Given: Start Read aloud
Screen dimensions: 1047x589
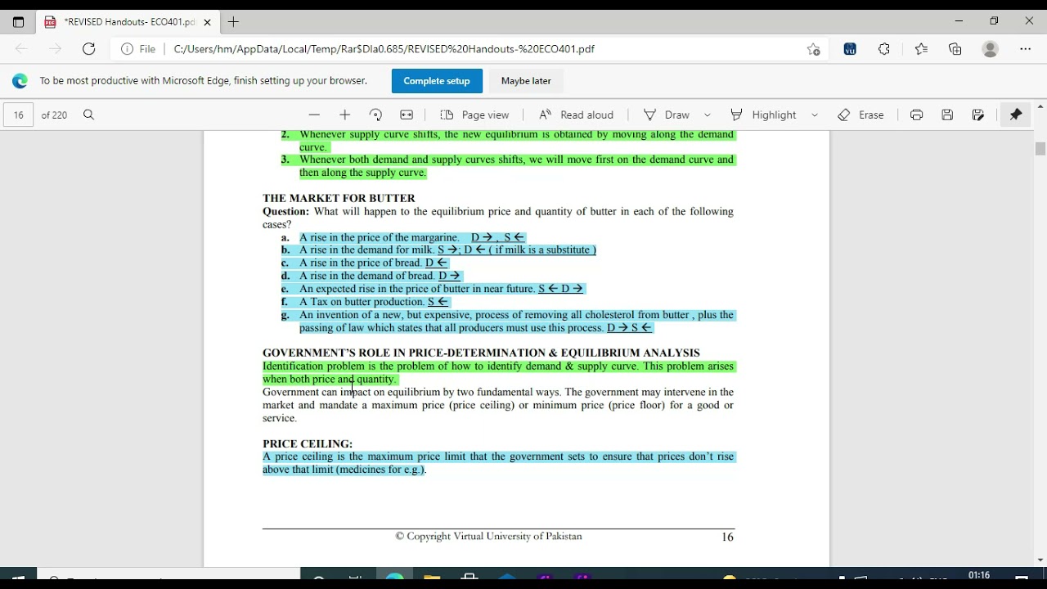Looking at the screenshot, I should coord(576,115).
